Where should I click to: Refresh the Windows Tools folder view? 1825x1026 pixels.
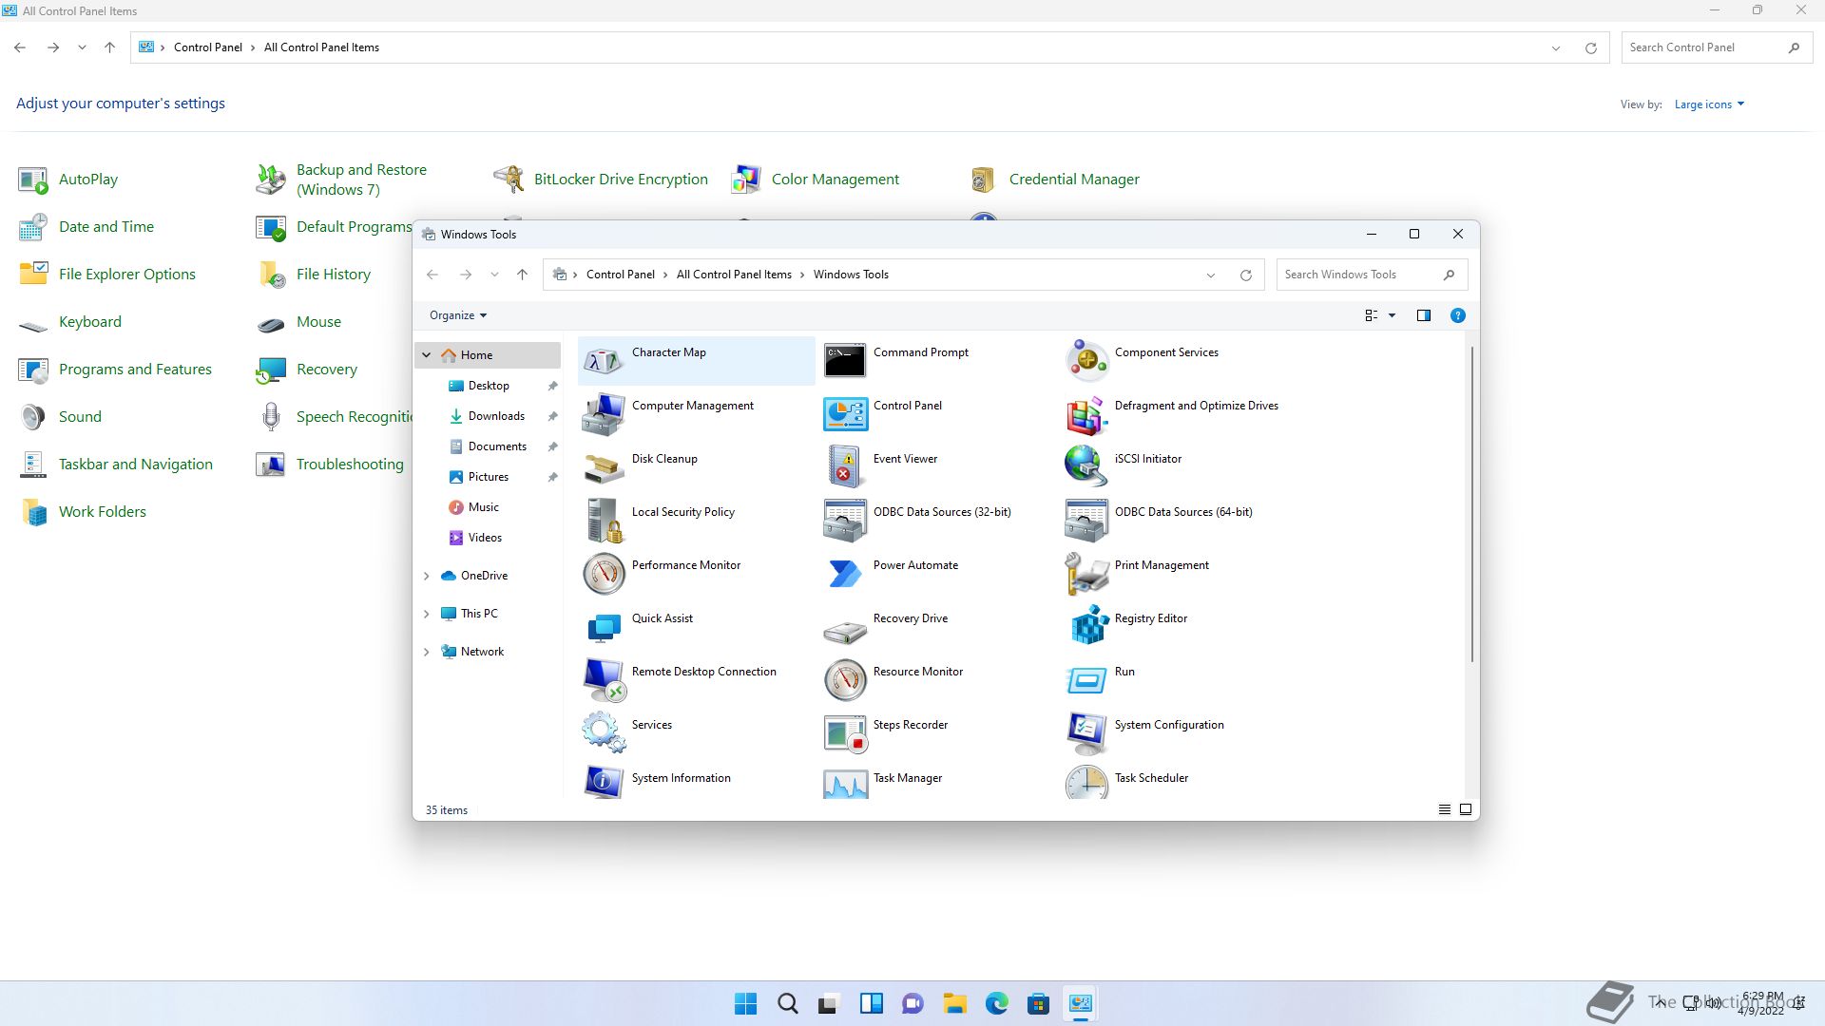pos(1245,275)
